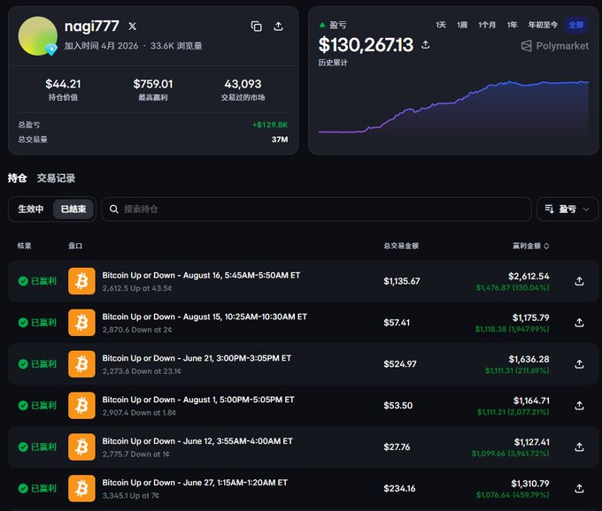Click the nagi777 gradient avatar

pyautogui.click(x=37, y=35)
